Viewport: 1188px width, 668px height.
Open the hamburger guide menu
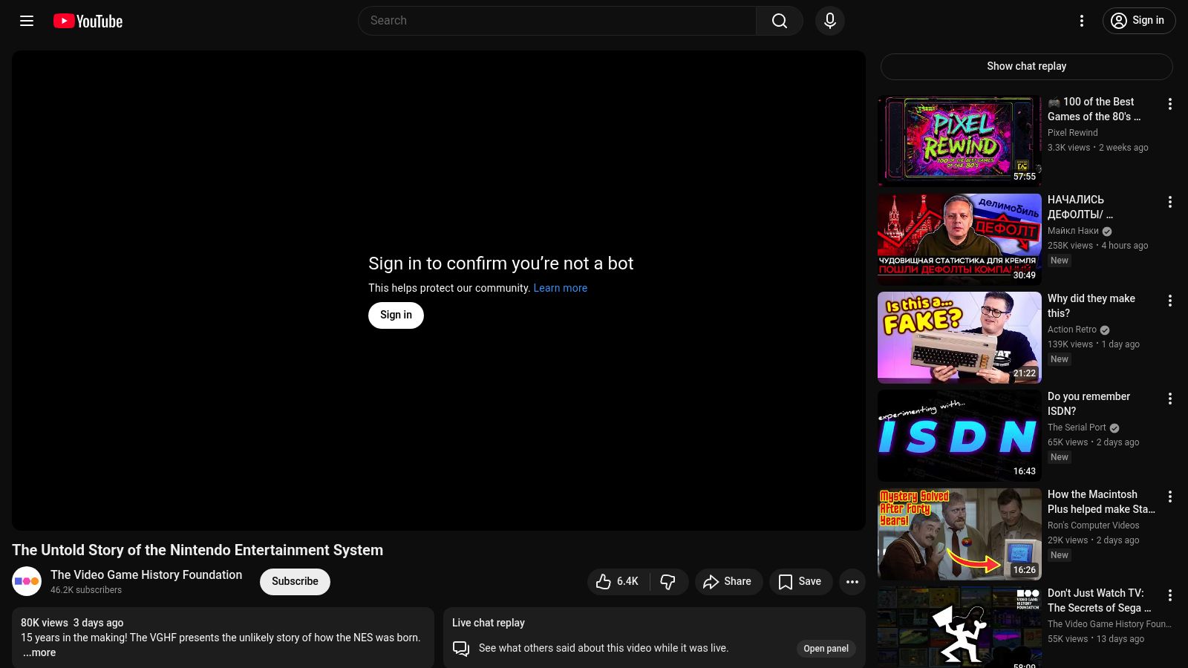[27, 21]
